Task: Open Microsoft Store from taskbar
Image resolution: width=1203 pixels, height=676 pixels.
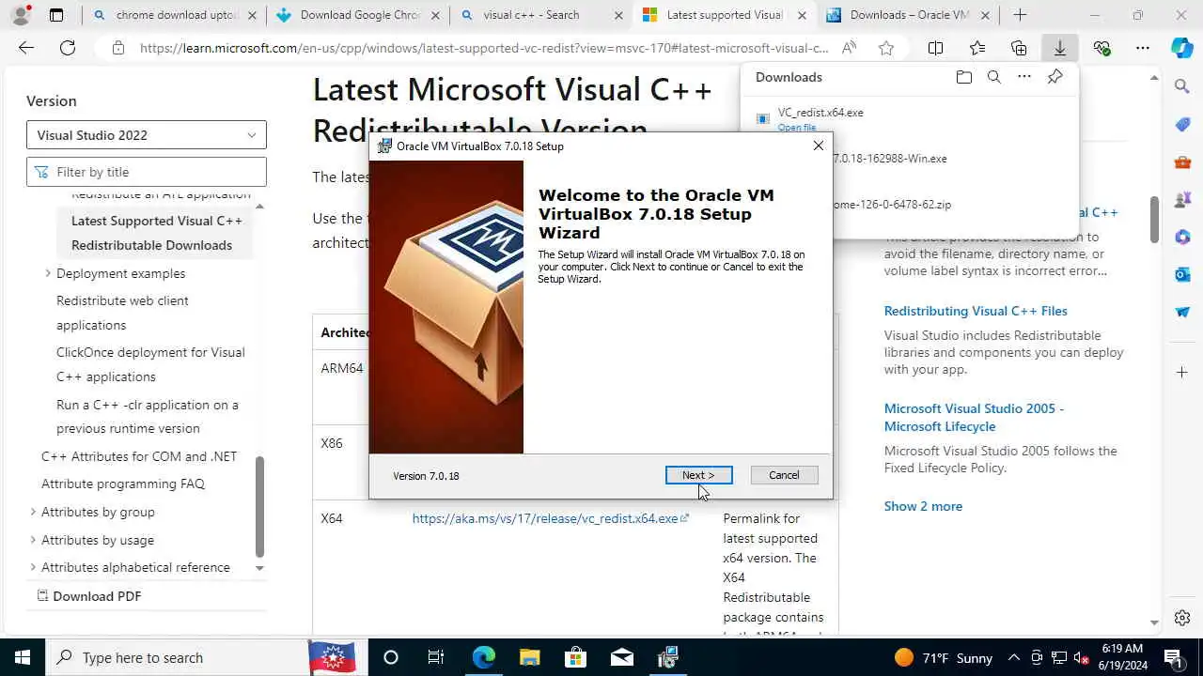Action: coord(575,657)
